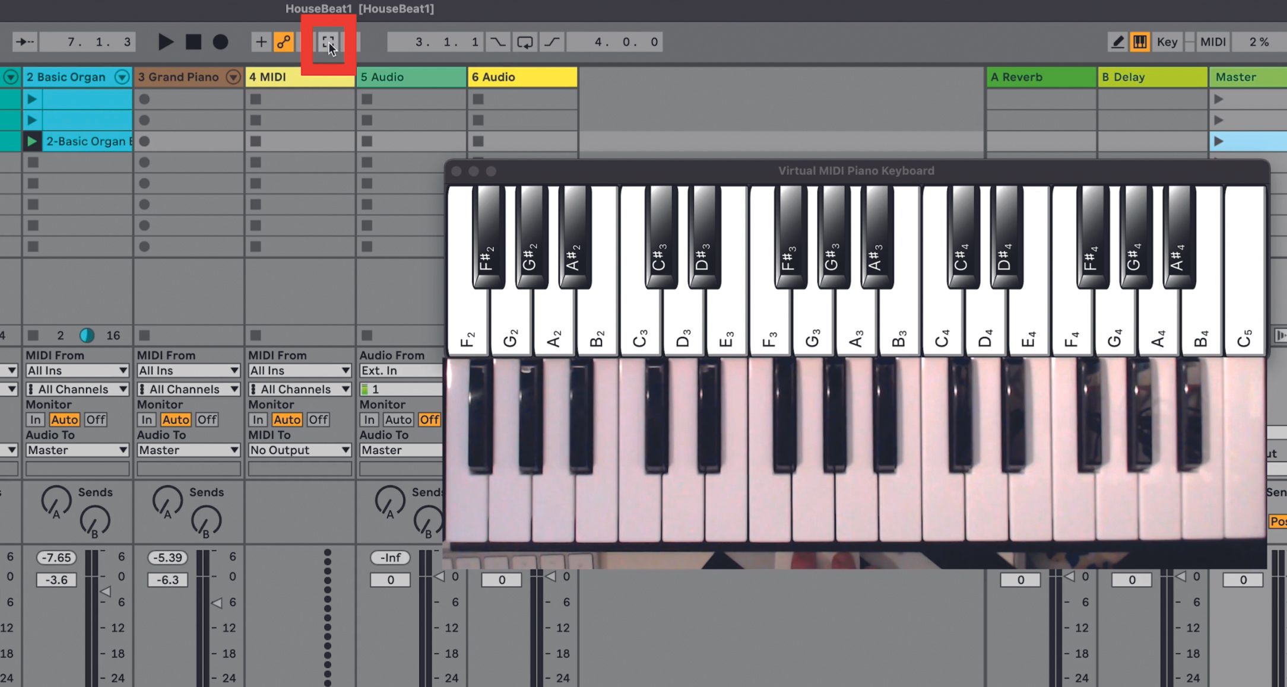Open Basic Organ Audio To Master dropdown
This screenshot has height=687, width=1287.
[77, 450]
